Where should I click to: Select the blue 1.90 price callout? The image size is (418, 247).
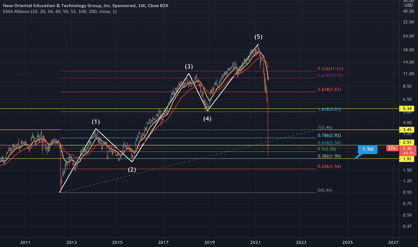tap(368, 149)
